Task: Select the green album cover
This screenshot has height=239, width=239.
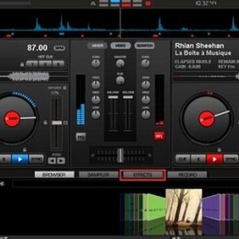Action: tap(156, 208)
